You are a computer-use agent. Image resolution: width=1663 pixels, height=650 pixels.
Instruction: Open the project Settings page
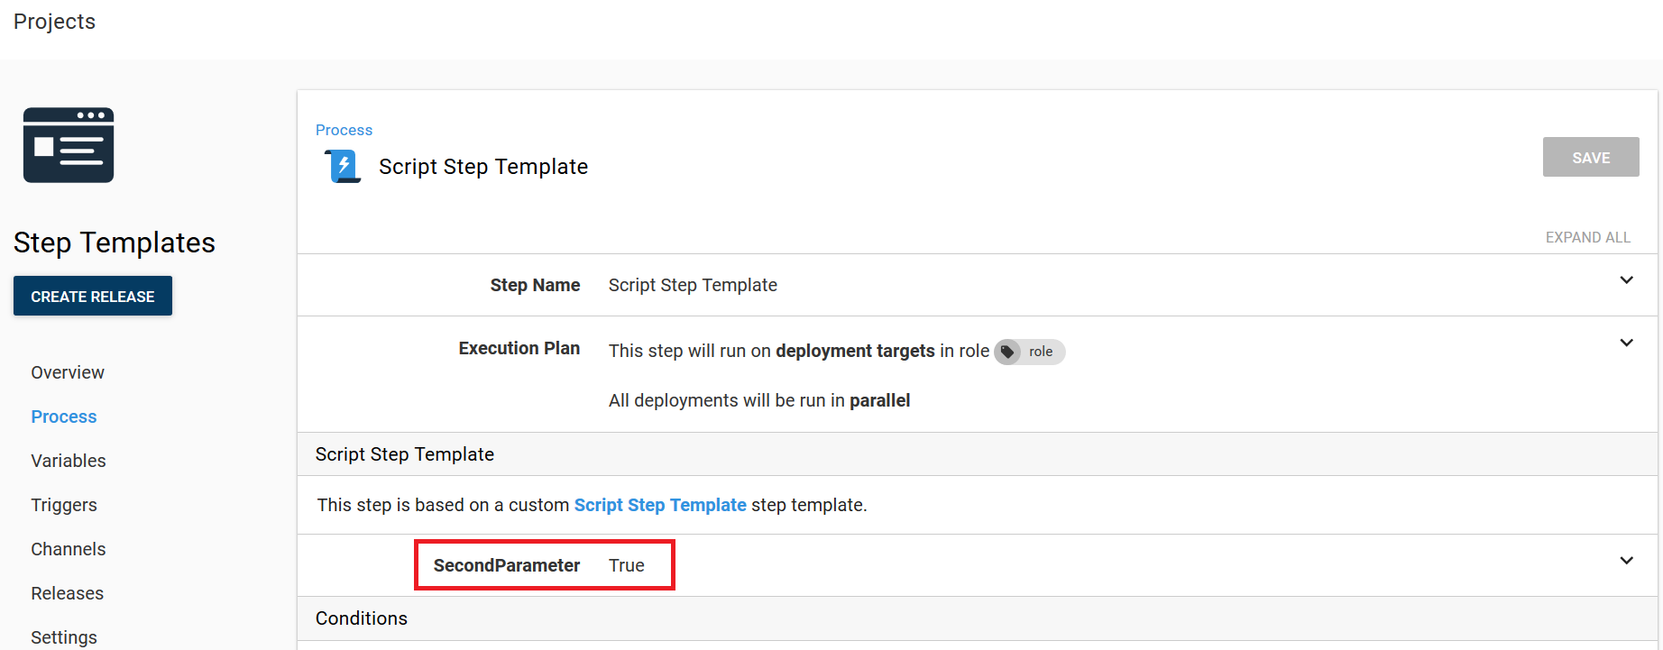point(63,636)
